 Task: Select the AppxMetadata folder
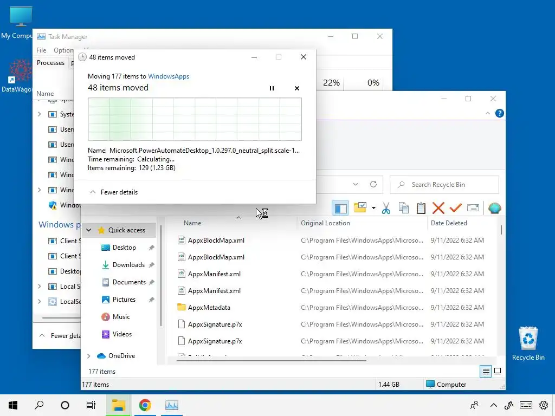pyautogui.click(x=209, y=308)
